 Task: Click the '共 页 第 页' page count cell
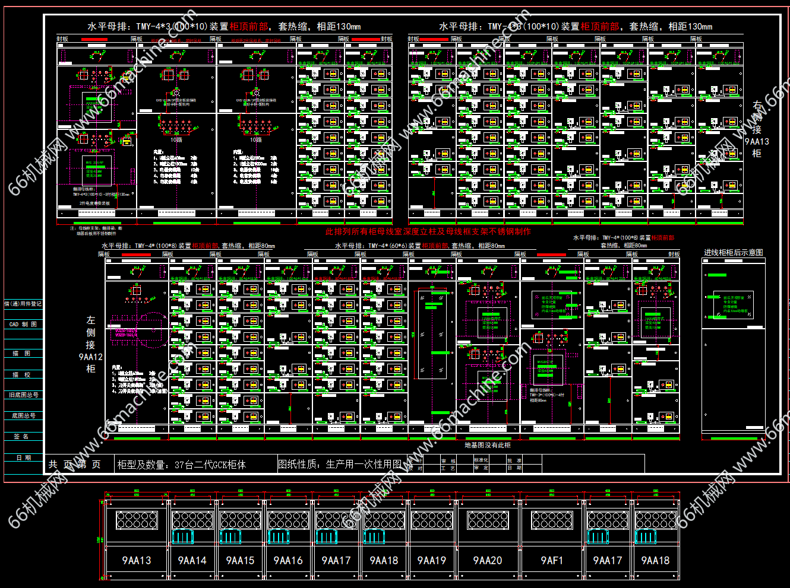tap(74, 465)
